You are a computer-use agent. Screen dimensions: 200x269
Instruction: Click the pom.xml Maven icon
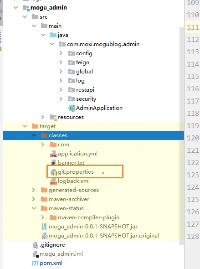[x=35, y=263]
